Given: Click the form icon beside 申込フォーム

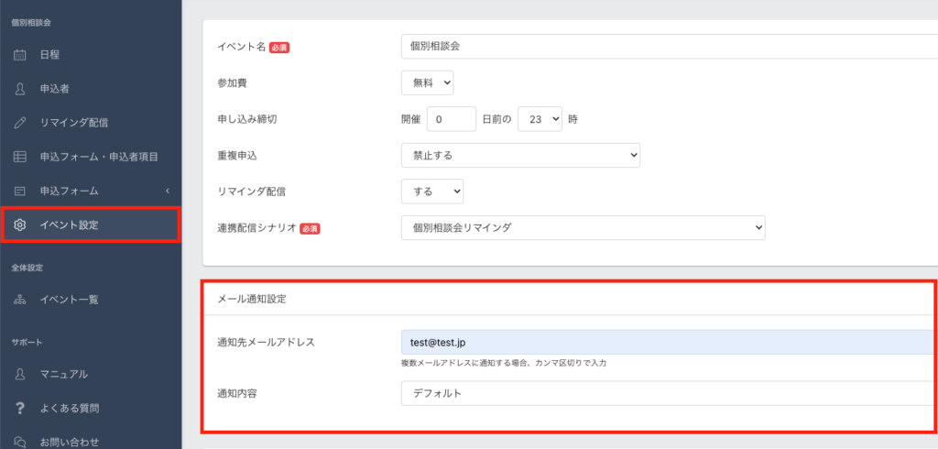Looking at the screenshot, I should (x=20, y=192).
